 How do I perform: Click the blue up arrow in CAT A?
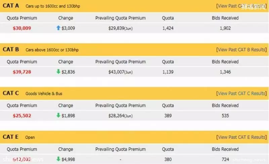point(58,28)
